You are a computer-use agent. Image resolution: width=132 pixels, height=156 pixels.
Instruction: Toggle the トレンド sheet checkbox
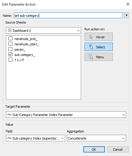coord(11,60)
